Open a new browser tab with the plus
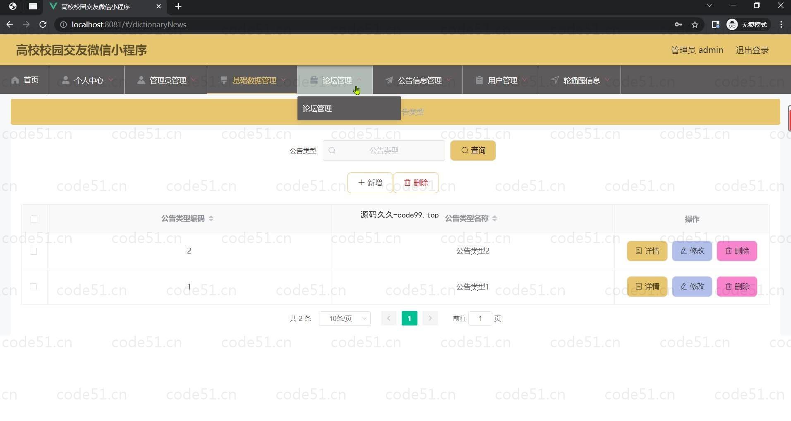The height and width of the screenshot is (421, 791). point(178,6)
